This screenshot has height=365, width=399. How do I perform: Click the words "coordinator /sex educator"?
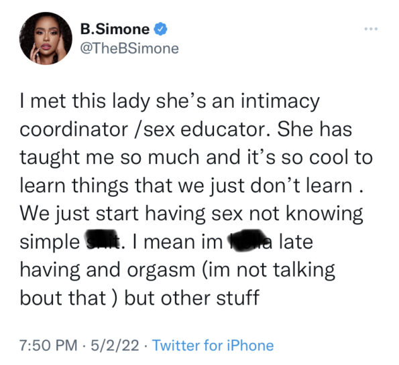point(145,130)
